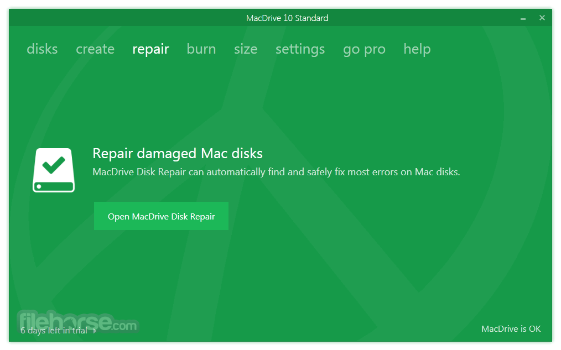The image size is (561, 350).
Task: Click the MacDrive 10 Standard title
Action: click(x=287, y=18)
